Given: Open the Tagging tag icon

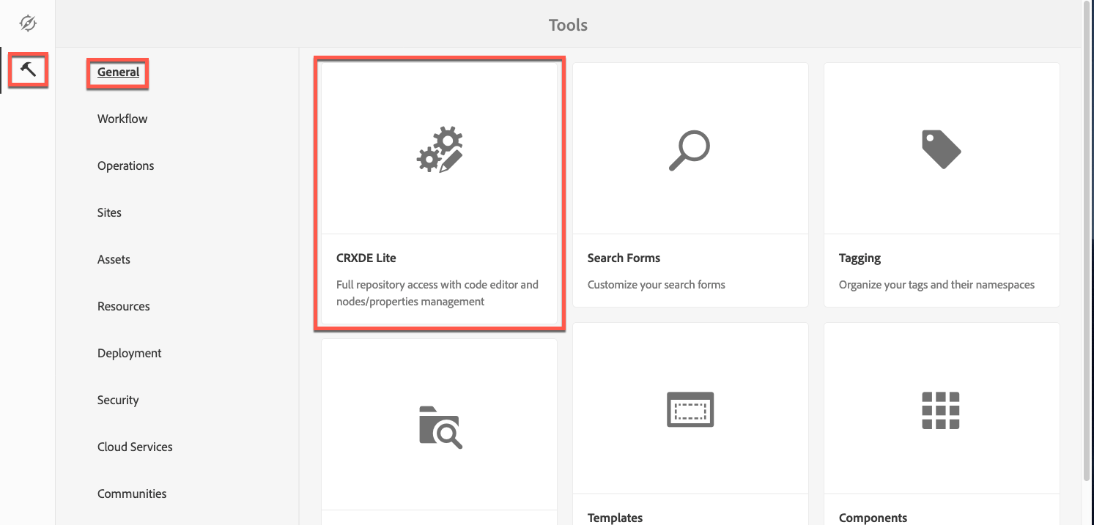Looking at the screenshot, I should tap(941, 149).
